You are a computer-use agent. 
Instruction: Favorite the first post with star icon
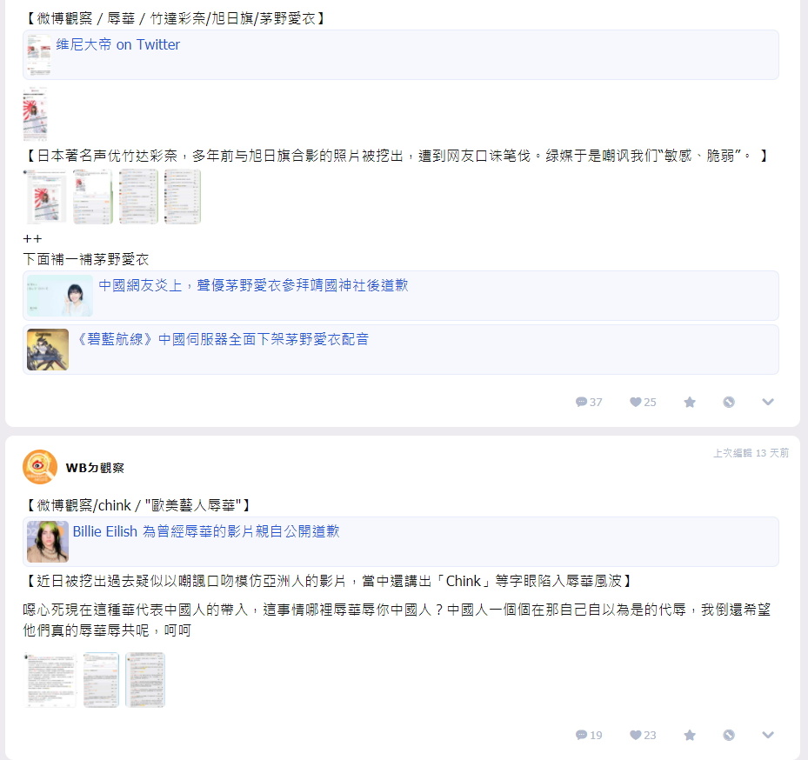click(690, 402)
